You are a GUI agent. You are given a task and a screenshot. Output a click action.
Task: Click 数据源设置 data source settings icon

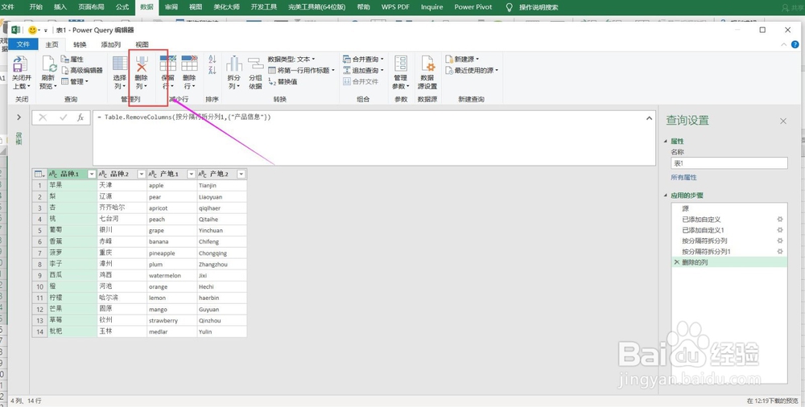[427, 64]
